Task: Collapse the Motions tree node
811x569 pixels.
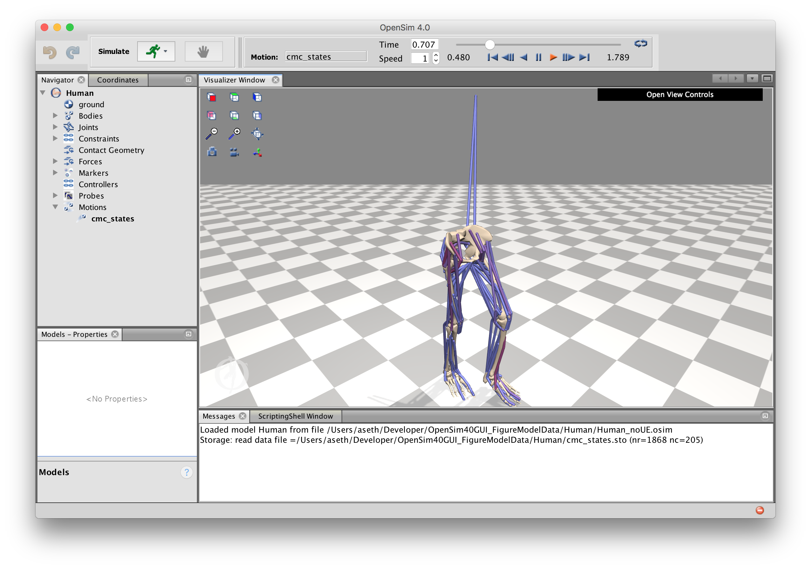Action: (x=56, y=207)
